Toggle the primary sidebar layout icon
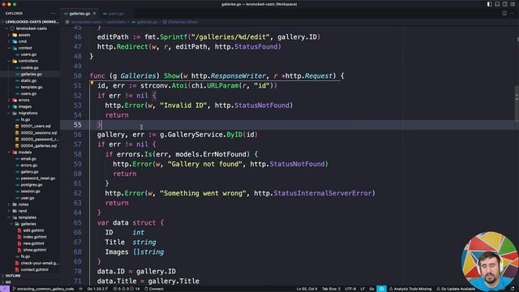Image resolution: width=519 pixels, height=292 pixels. 489,4
